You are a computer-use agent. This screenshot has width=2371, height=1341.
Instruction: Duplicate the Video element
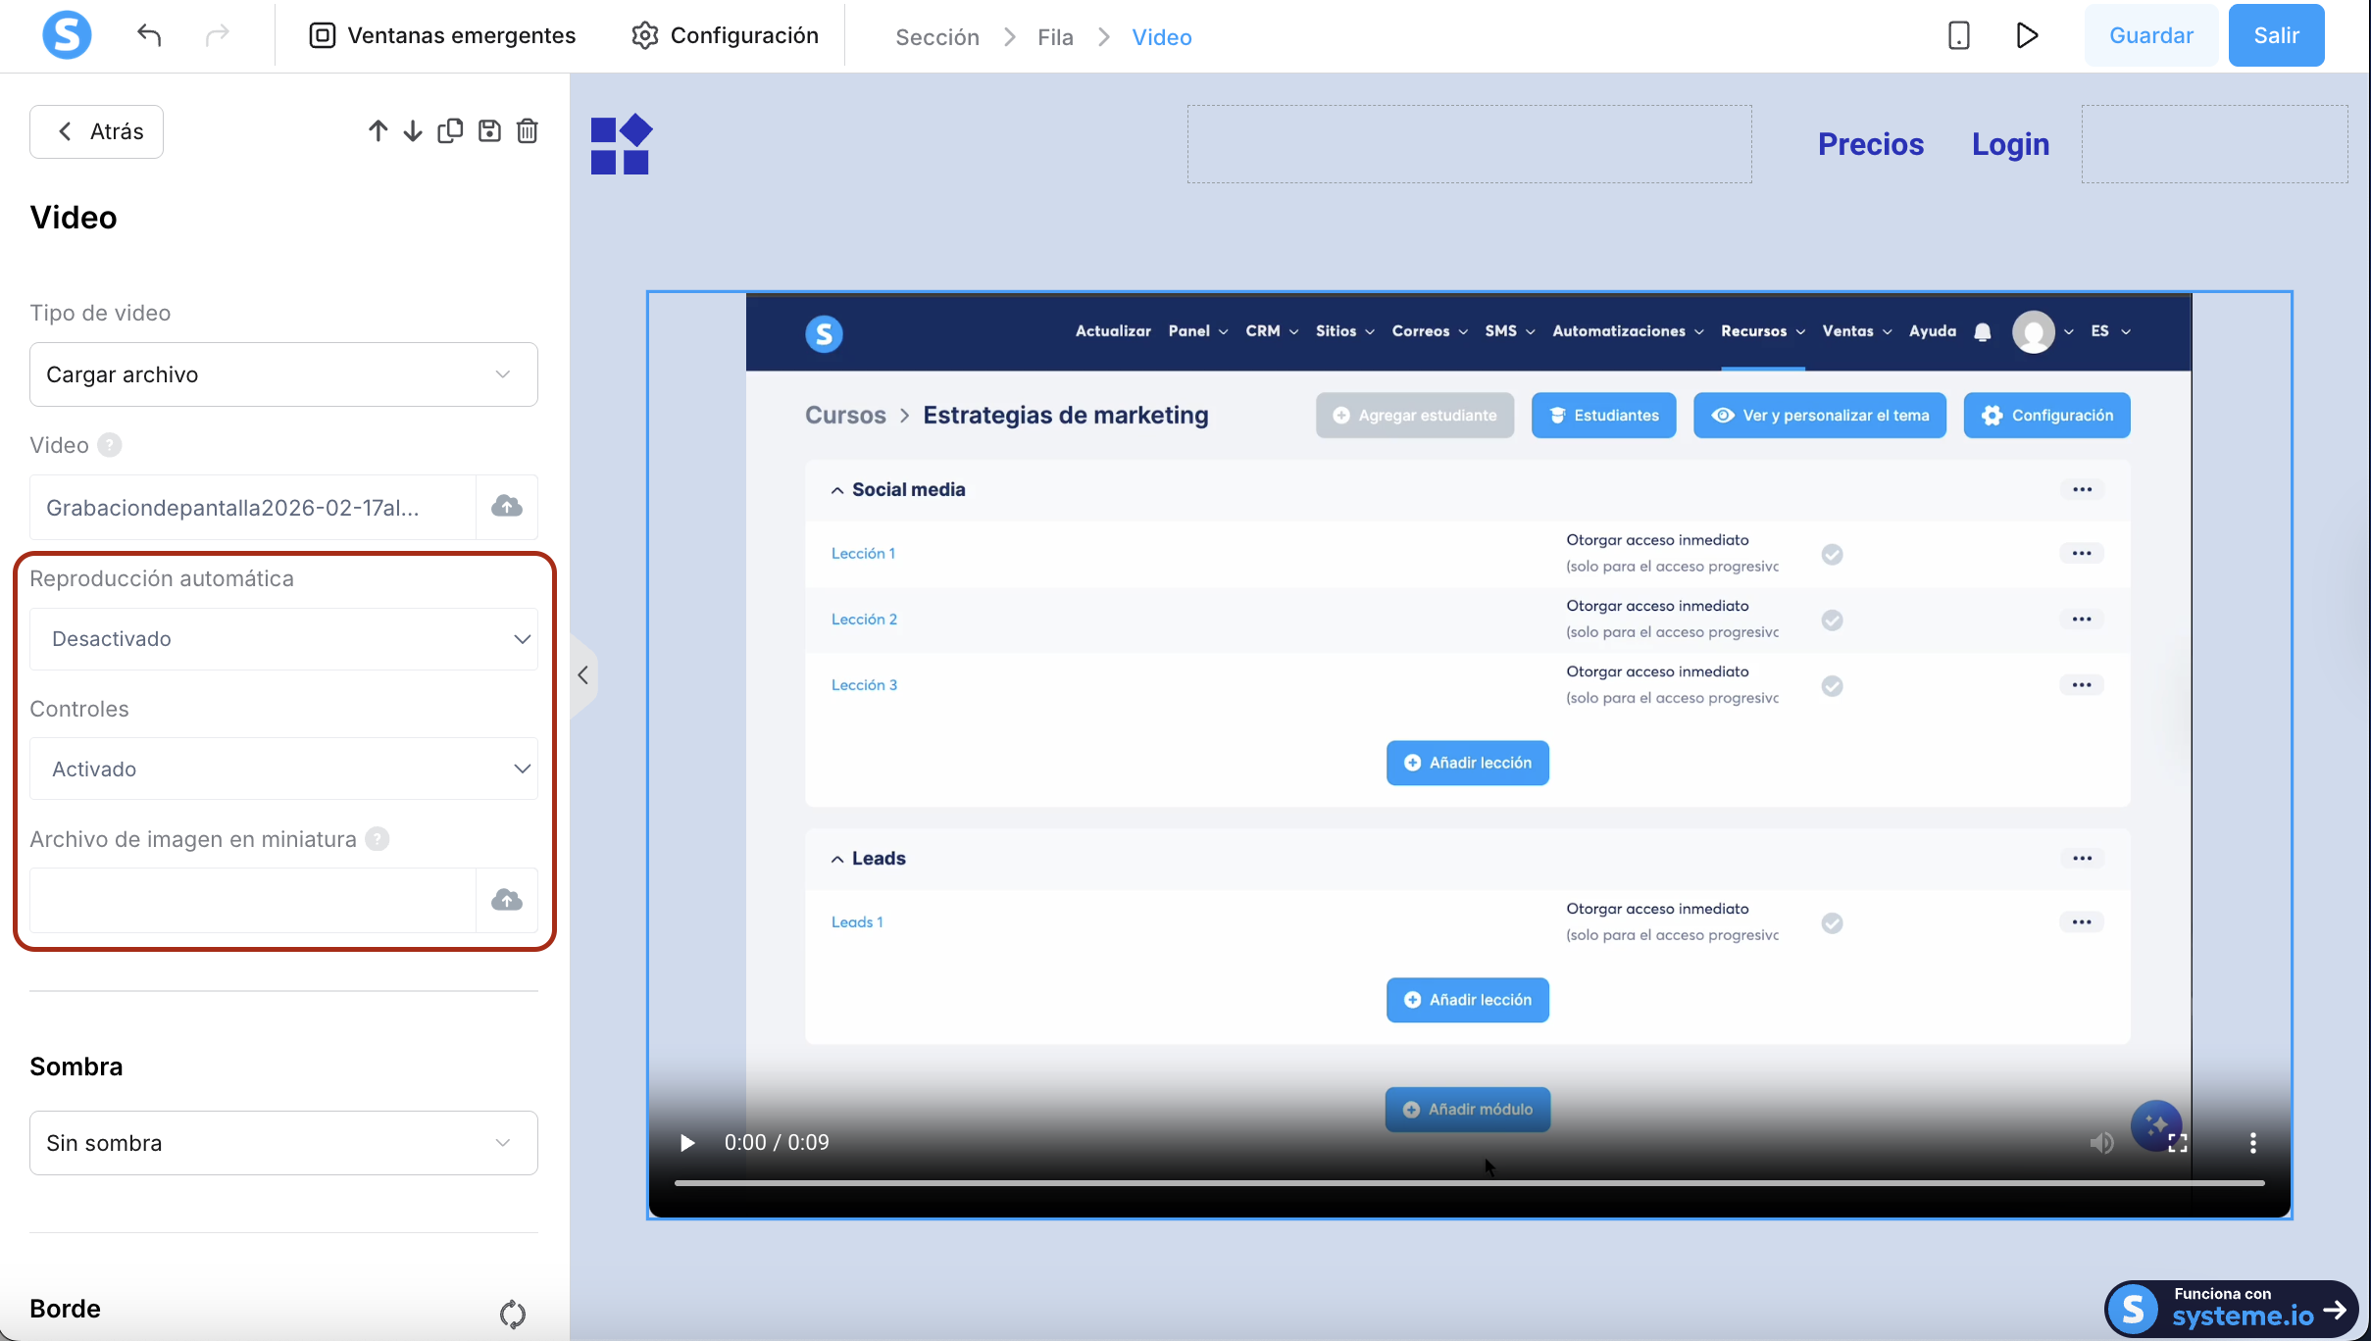click(x=450, y=131)
